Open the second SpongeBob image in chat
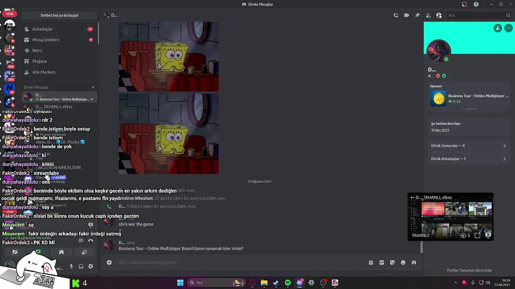The width and height of the screenshot is (515, 289). pyautogui.click(x=169, y=134)
